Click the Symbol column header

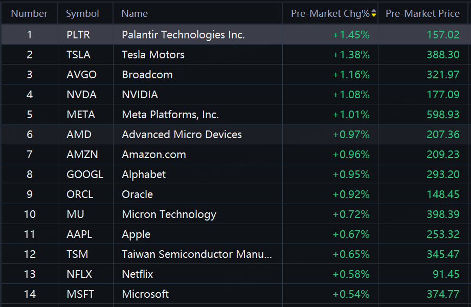click(82, 14)
